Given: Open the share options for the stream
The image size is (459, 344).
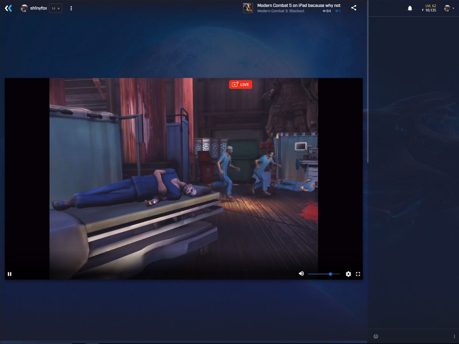Looking at the screenshot, I should [354, 8].
